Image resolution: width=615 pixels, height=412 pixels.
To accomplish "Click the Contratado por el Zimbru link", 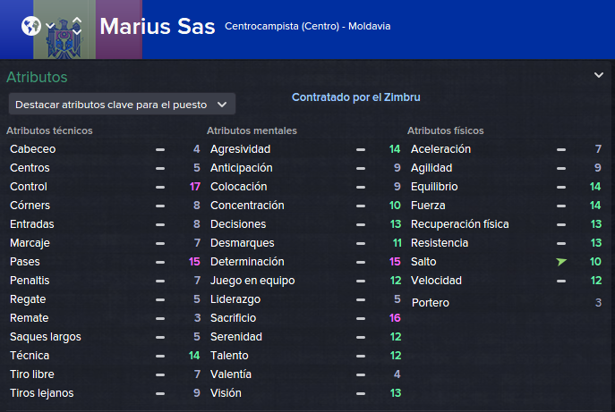I will 355,97.
